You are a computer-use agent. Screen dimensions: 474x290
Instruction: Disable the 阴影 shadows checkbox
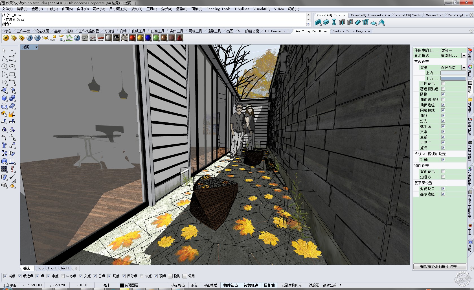(443, 94)
